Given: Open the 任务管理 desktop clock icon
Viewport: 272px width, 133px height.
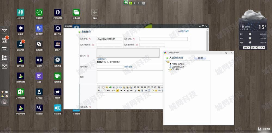Looking at the screenshot, I should point(58,60).
